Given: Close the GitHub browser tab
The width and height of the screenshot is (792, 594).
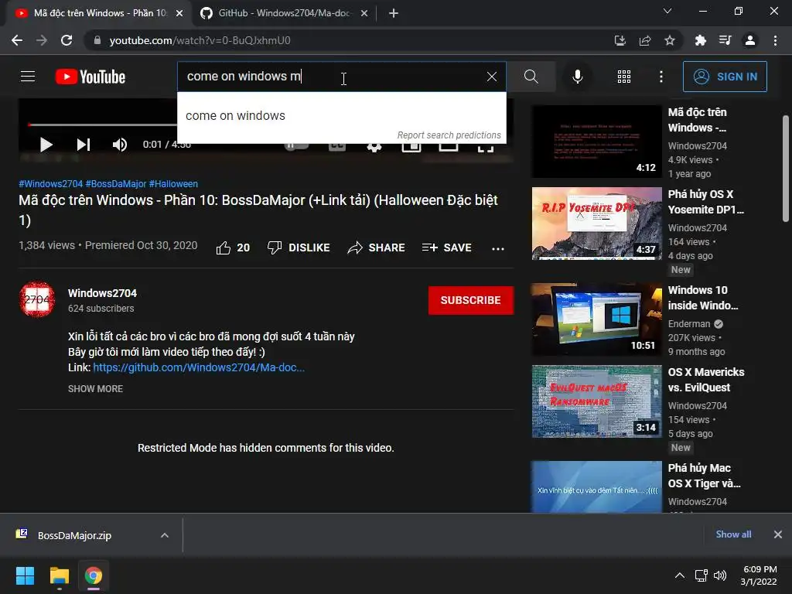Looking at the screenshot, I should [364, 13].
